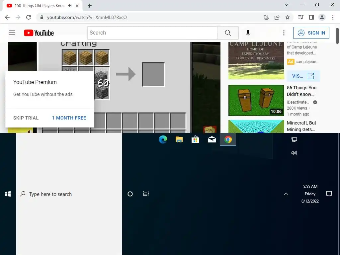This screenshot has height=255, width=340.
Task: Start voice search with the microphone icon
Action: 248,33
